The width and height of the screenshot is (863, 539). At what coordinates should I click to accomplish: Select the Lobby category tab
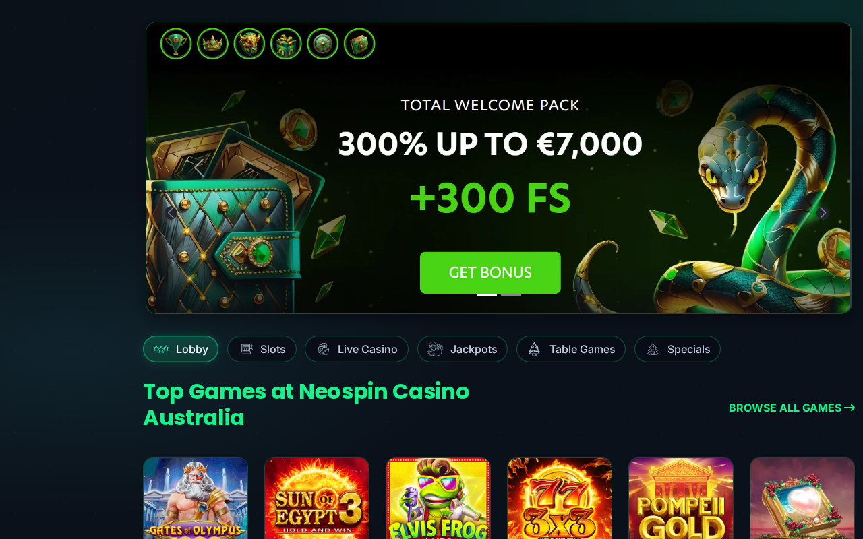click(181, 349)
